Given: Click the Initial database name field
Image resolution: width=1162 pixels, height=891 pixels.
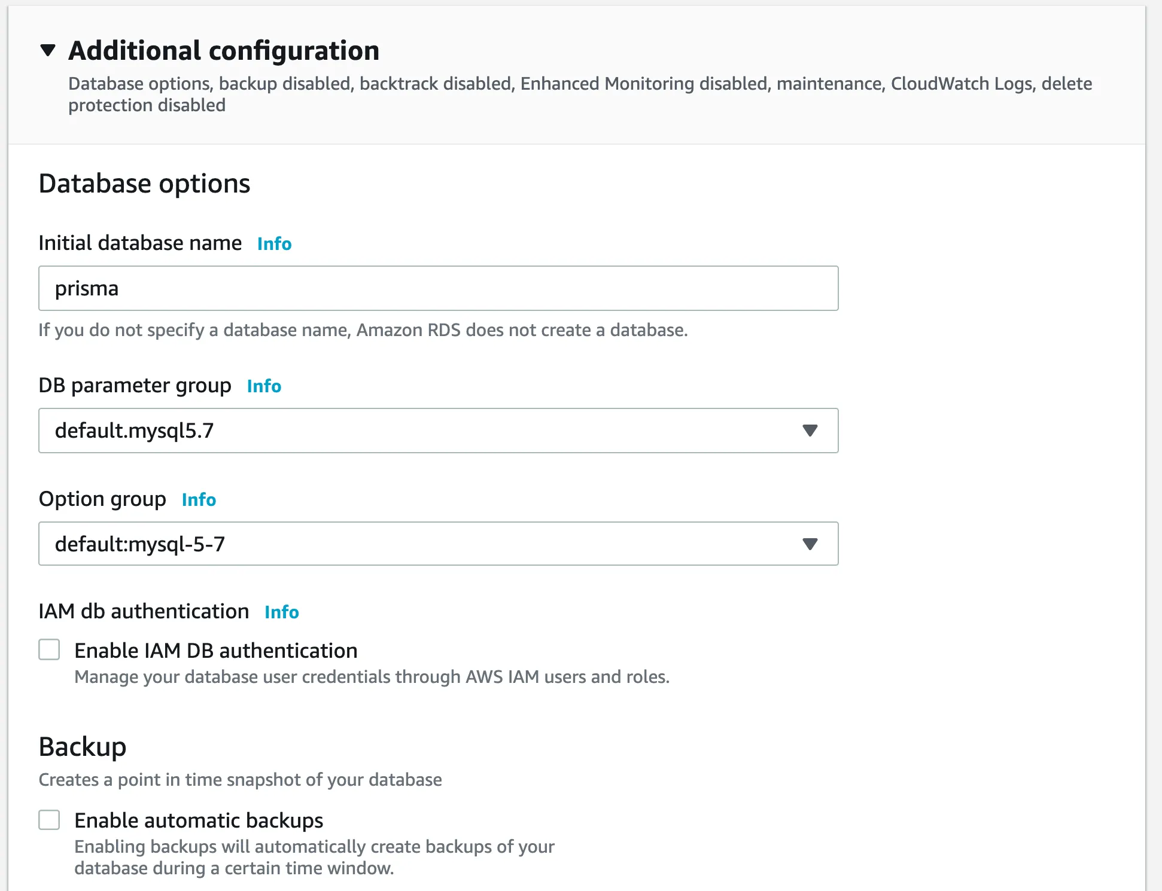Looking at the screenshot, I should [x=438, y=288].
